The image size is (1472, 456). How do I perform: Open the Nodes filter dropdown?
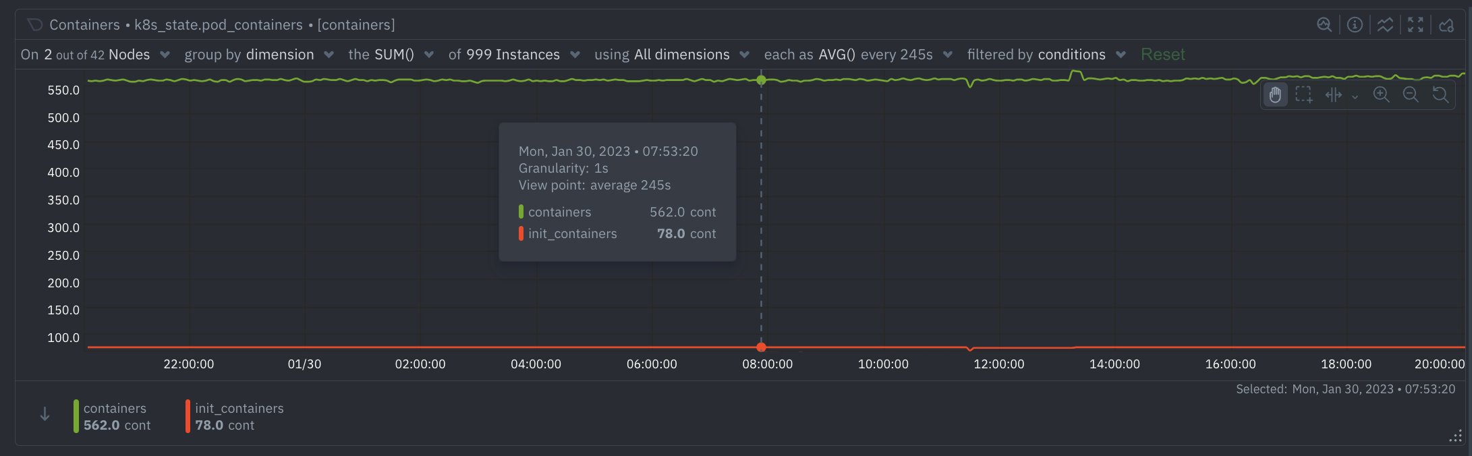[128, 55]
